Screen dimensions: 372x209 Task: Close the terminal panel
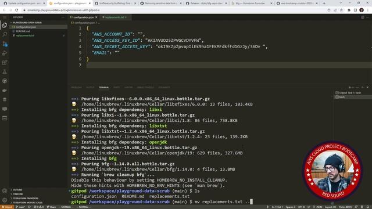(x=367, y=88)
